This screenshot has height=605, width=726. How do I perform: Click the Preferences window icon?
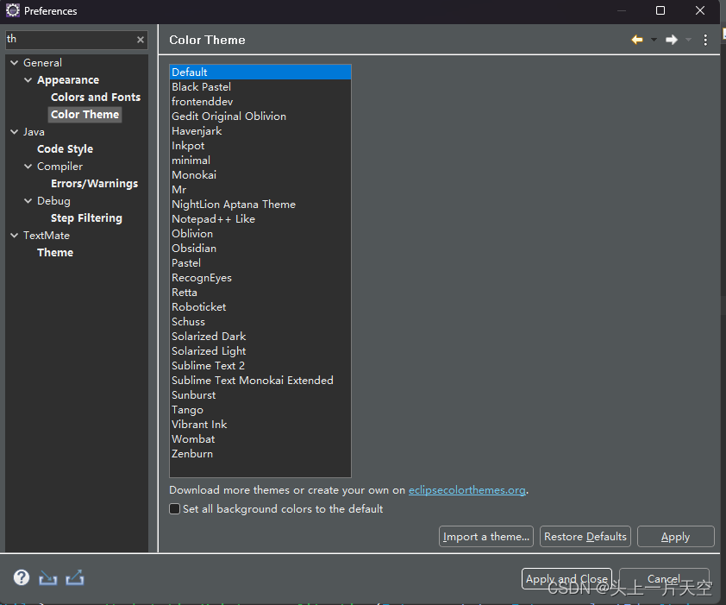click(x=12, y=10)
